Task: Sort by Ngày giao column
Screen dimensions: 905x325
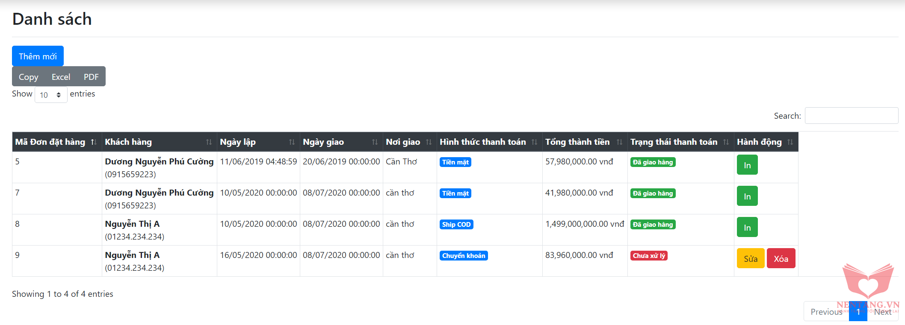Action: point(340,142)
